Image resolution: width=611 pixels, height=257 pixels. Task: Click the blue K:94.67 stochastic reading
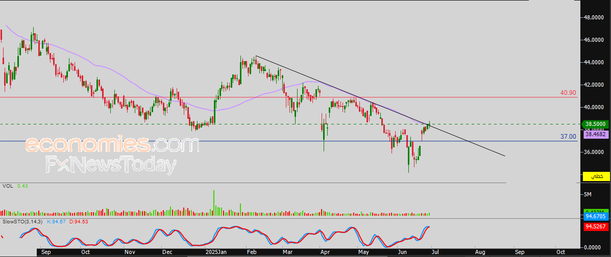click(x=56, y=222)
